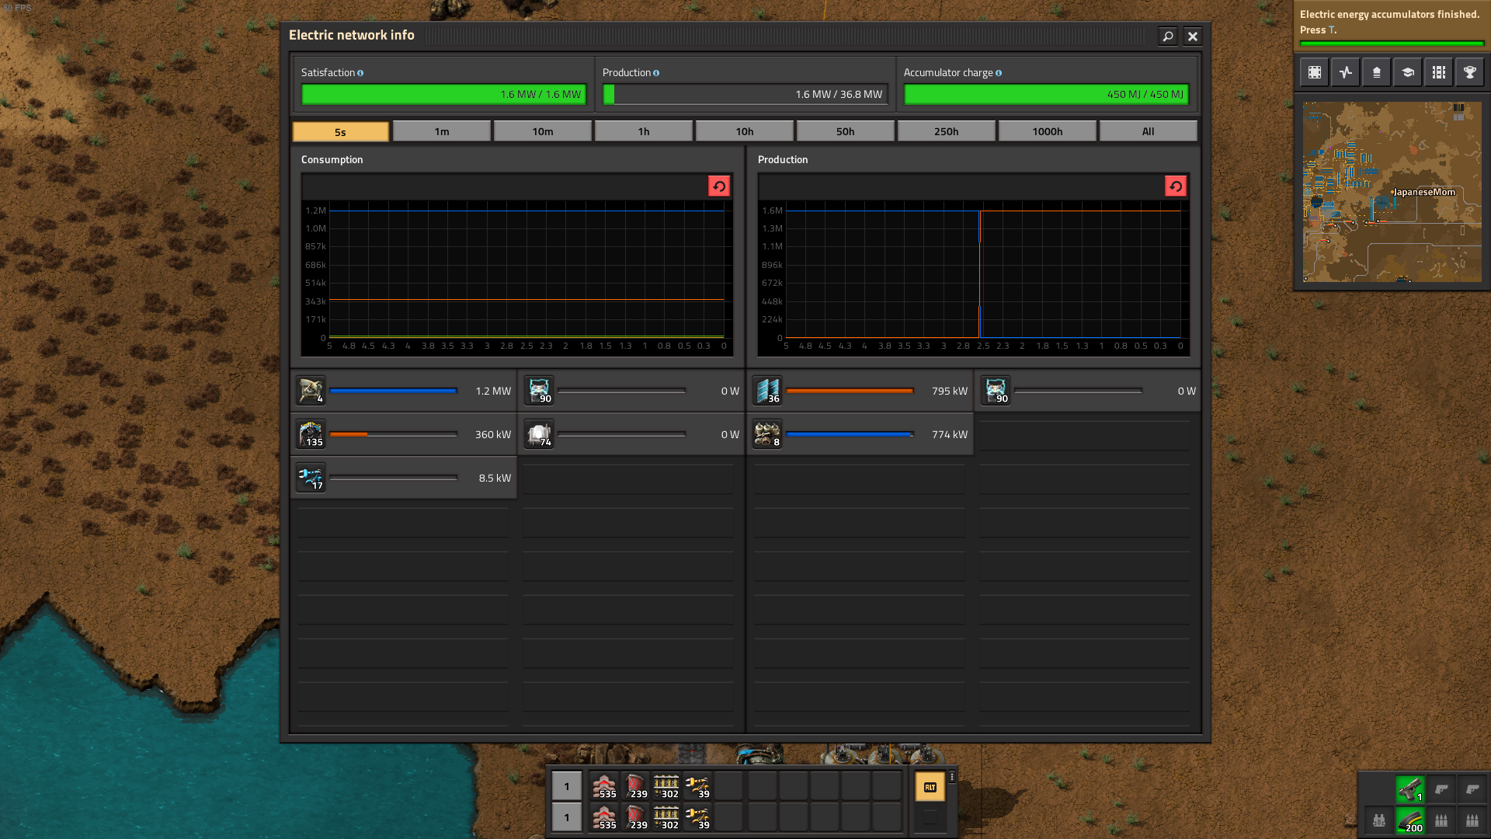Click the first quickbar row number button
Screen dimensions: 1491x839
pos(566,786)
